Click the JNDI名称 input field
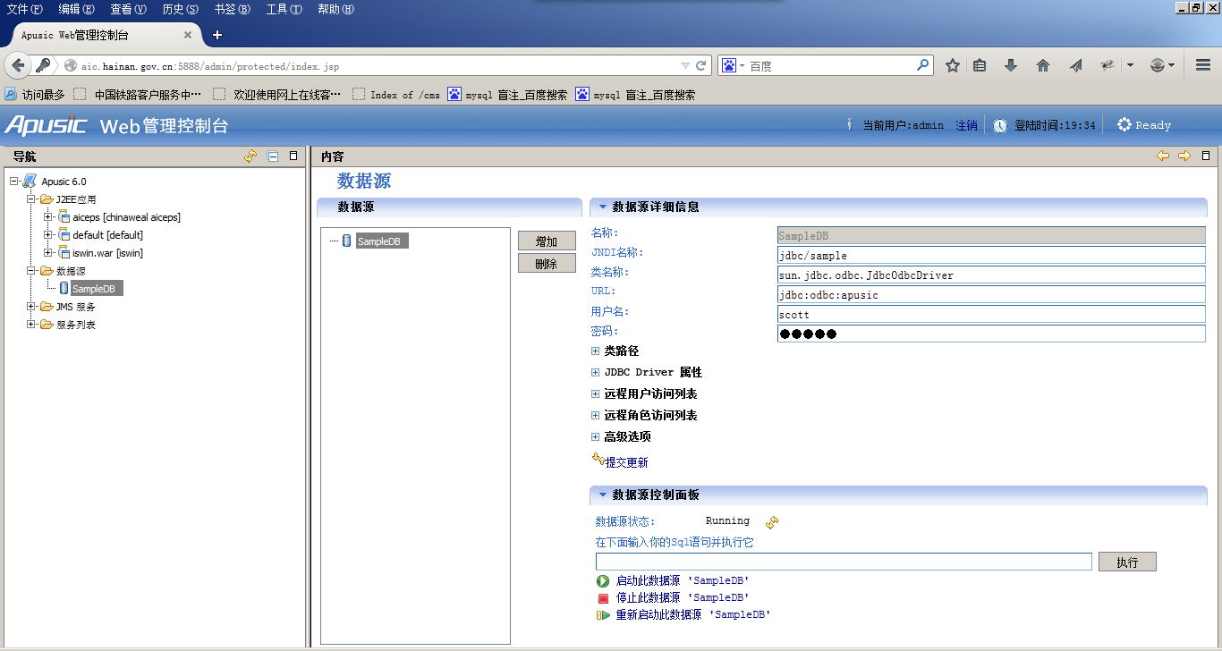 click(x=991, y=256)
